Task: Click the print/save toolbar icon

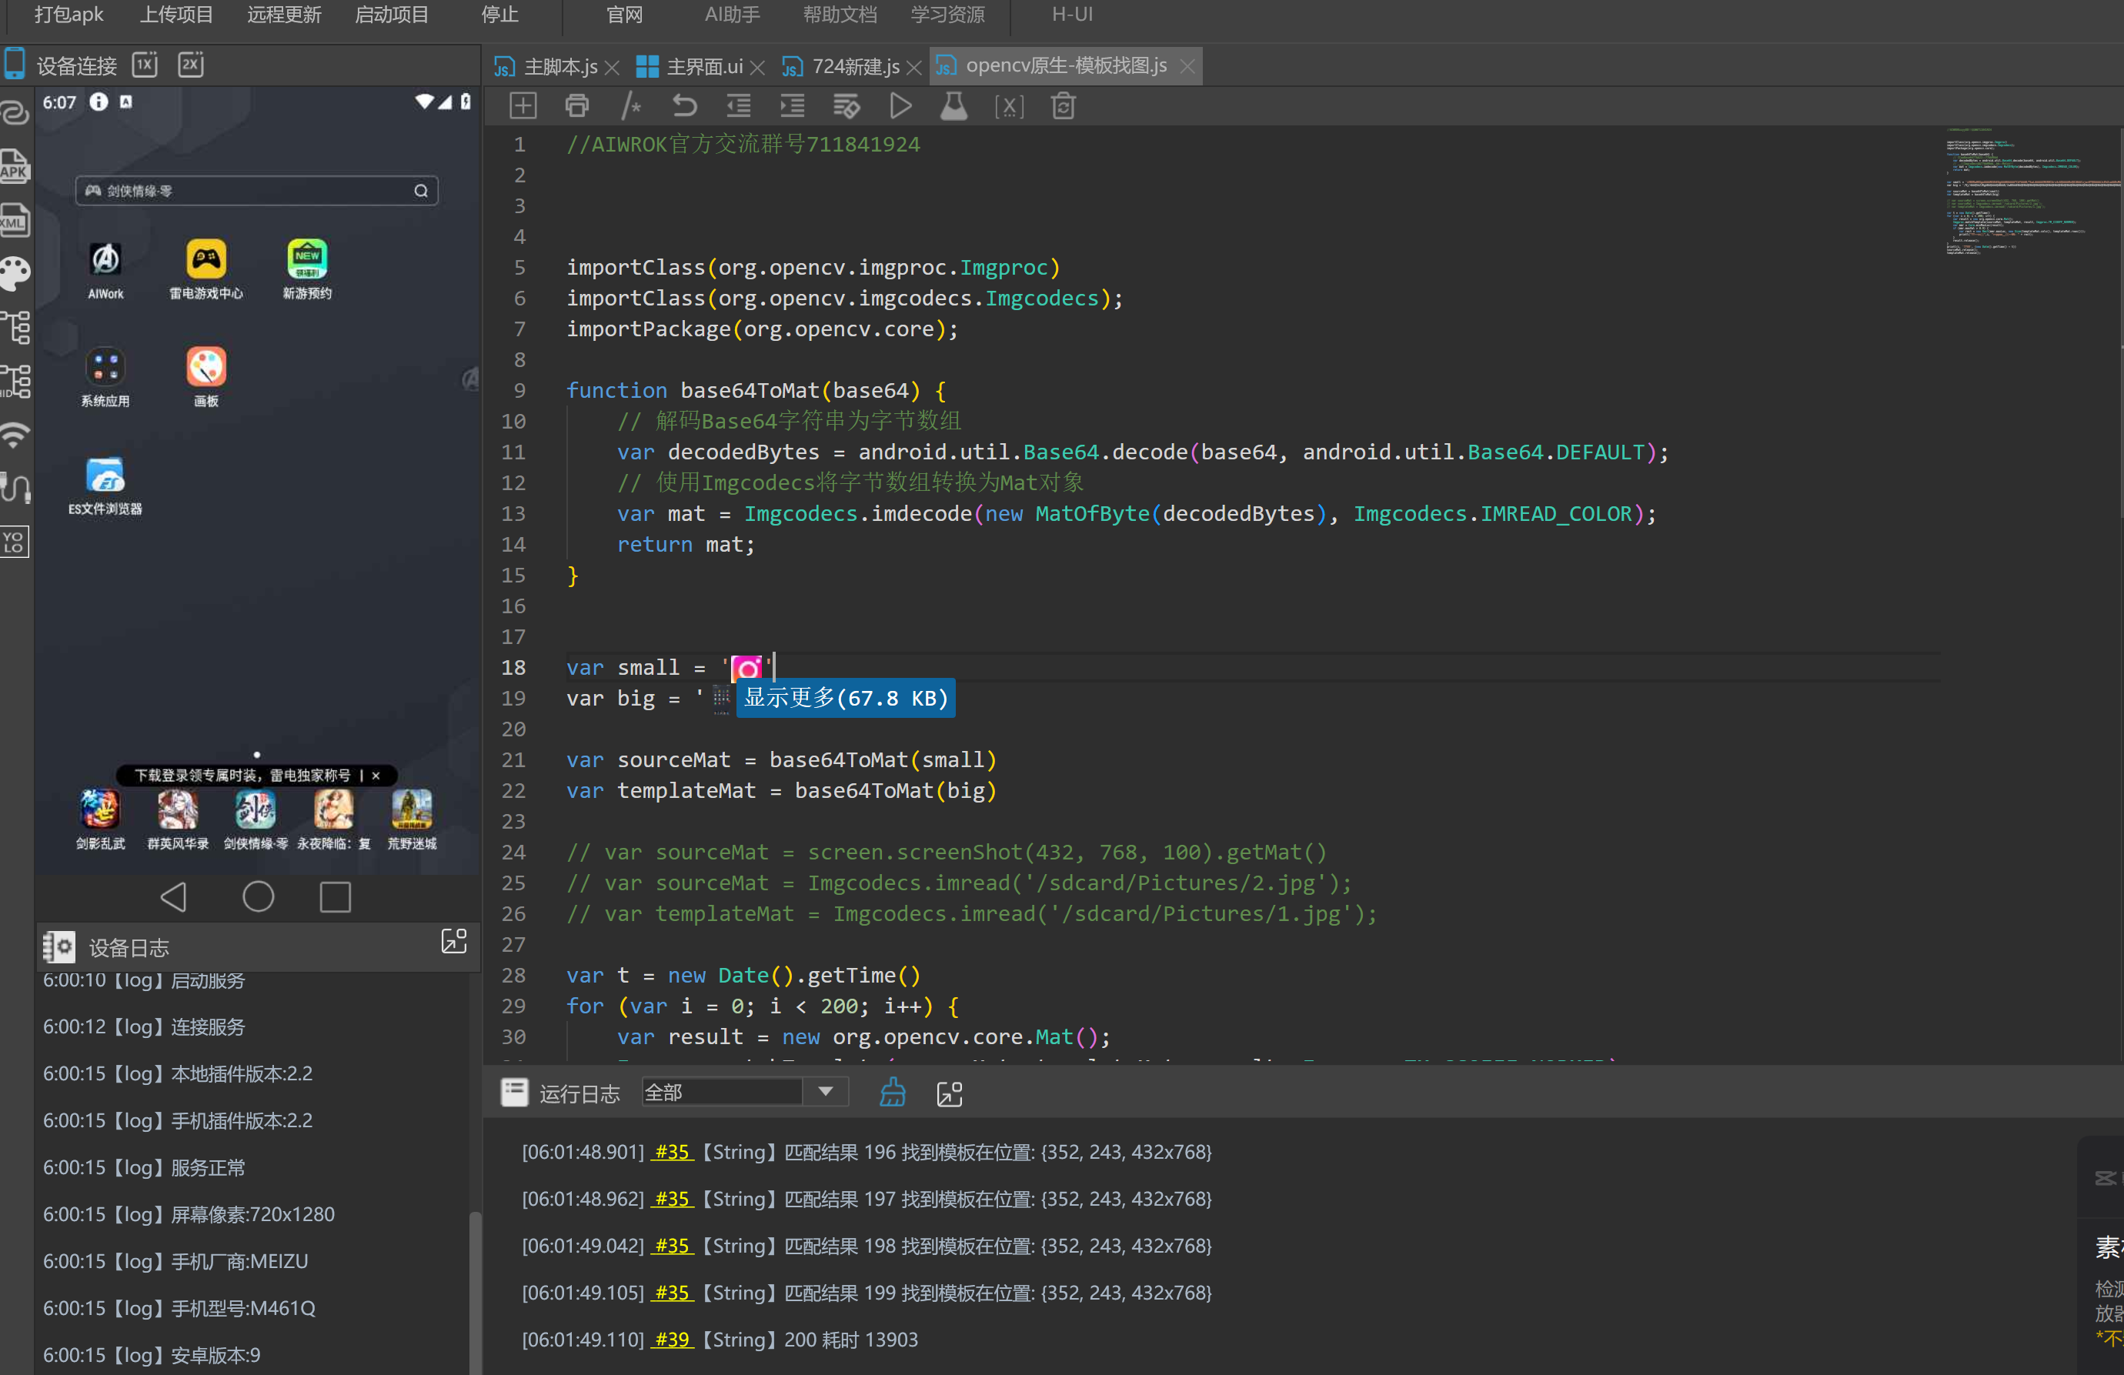Action: pyautogui.click(x=577, y=106)
